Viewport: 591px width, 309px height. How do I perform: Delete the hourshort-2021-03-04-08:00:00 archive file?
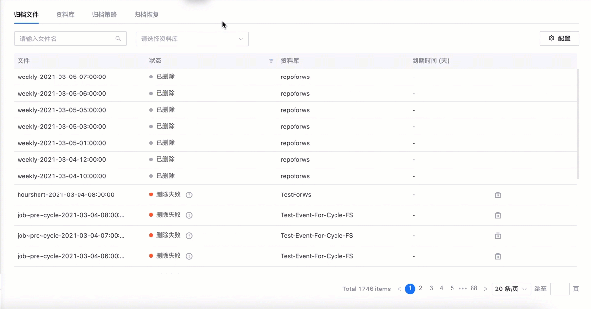coord(498,195)
